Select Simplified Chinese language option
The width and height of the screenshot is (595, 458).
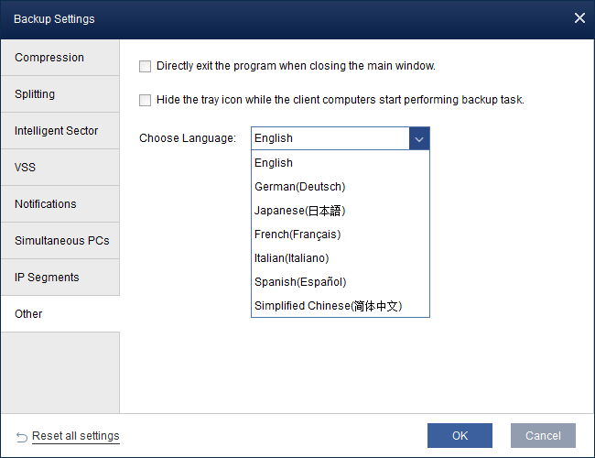[x=328, y=306]
